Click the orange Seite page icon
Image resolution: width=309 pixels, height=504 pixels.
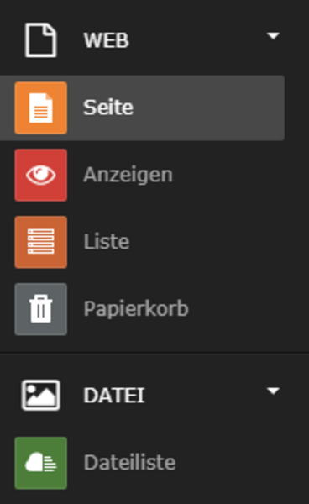41,108
